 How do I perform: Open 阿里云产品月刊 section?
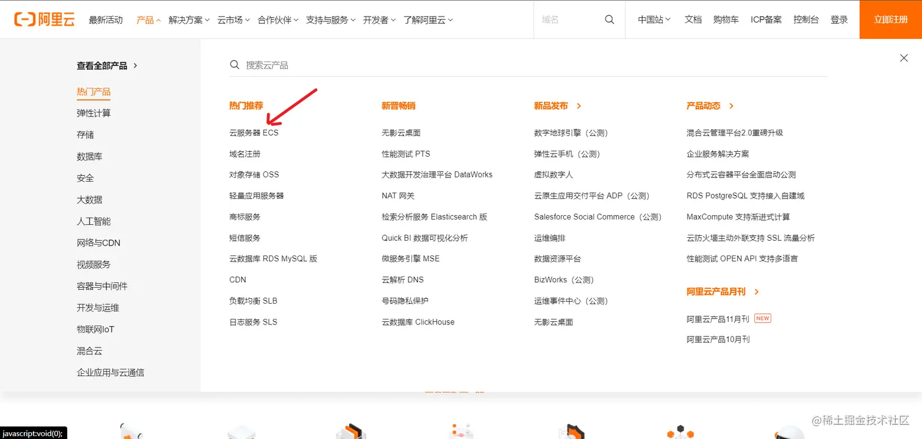(723, 291)
